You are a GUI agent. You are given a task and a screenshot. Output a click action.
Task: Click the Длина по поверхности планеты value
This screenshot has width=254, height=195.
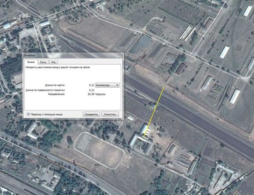(x=91, y=90)
